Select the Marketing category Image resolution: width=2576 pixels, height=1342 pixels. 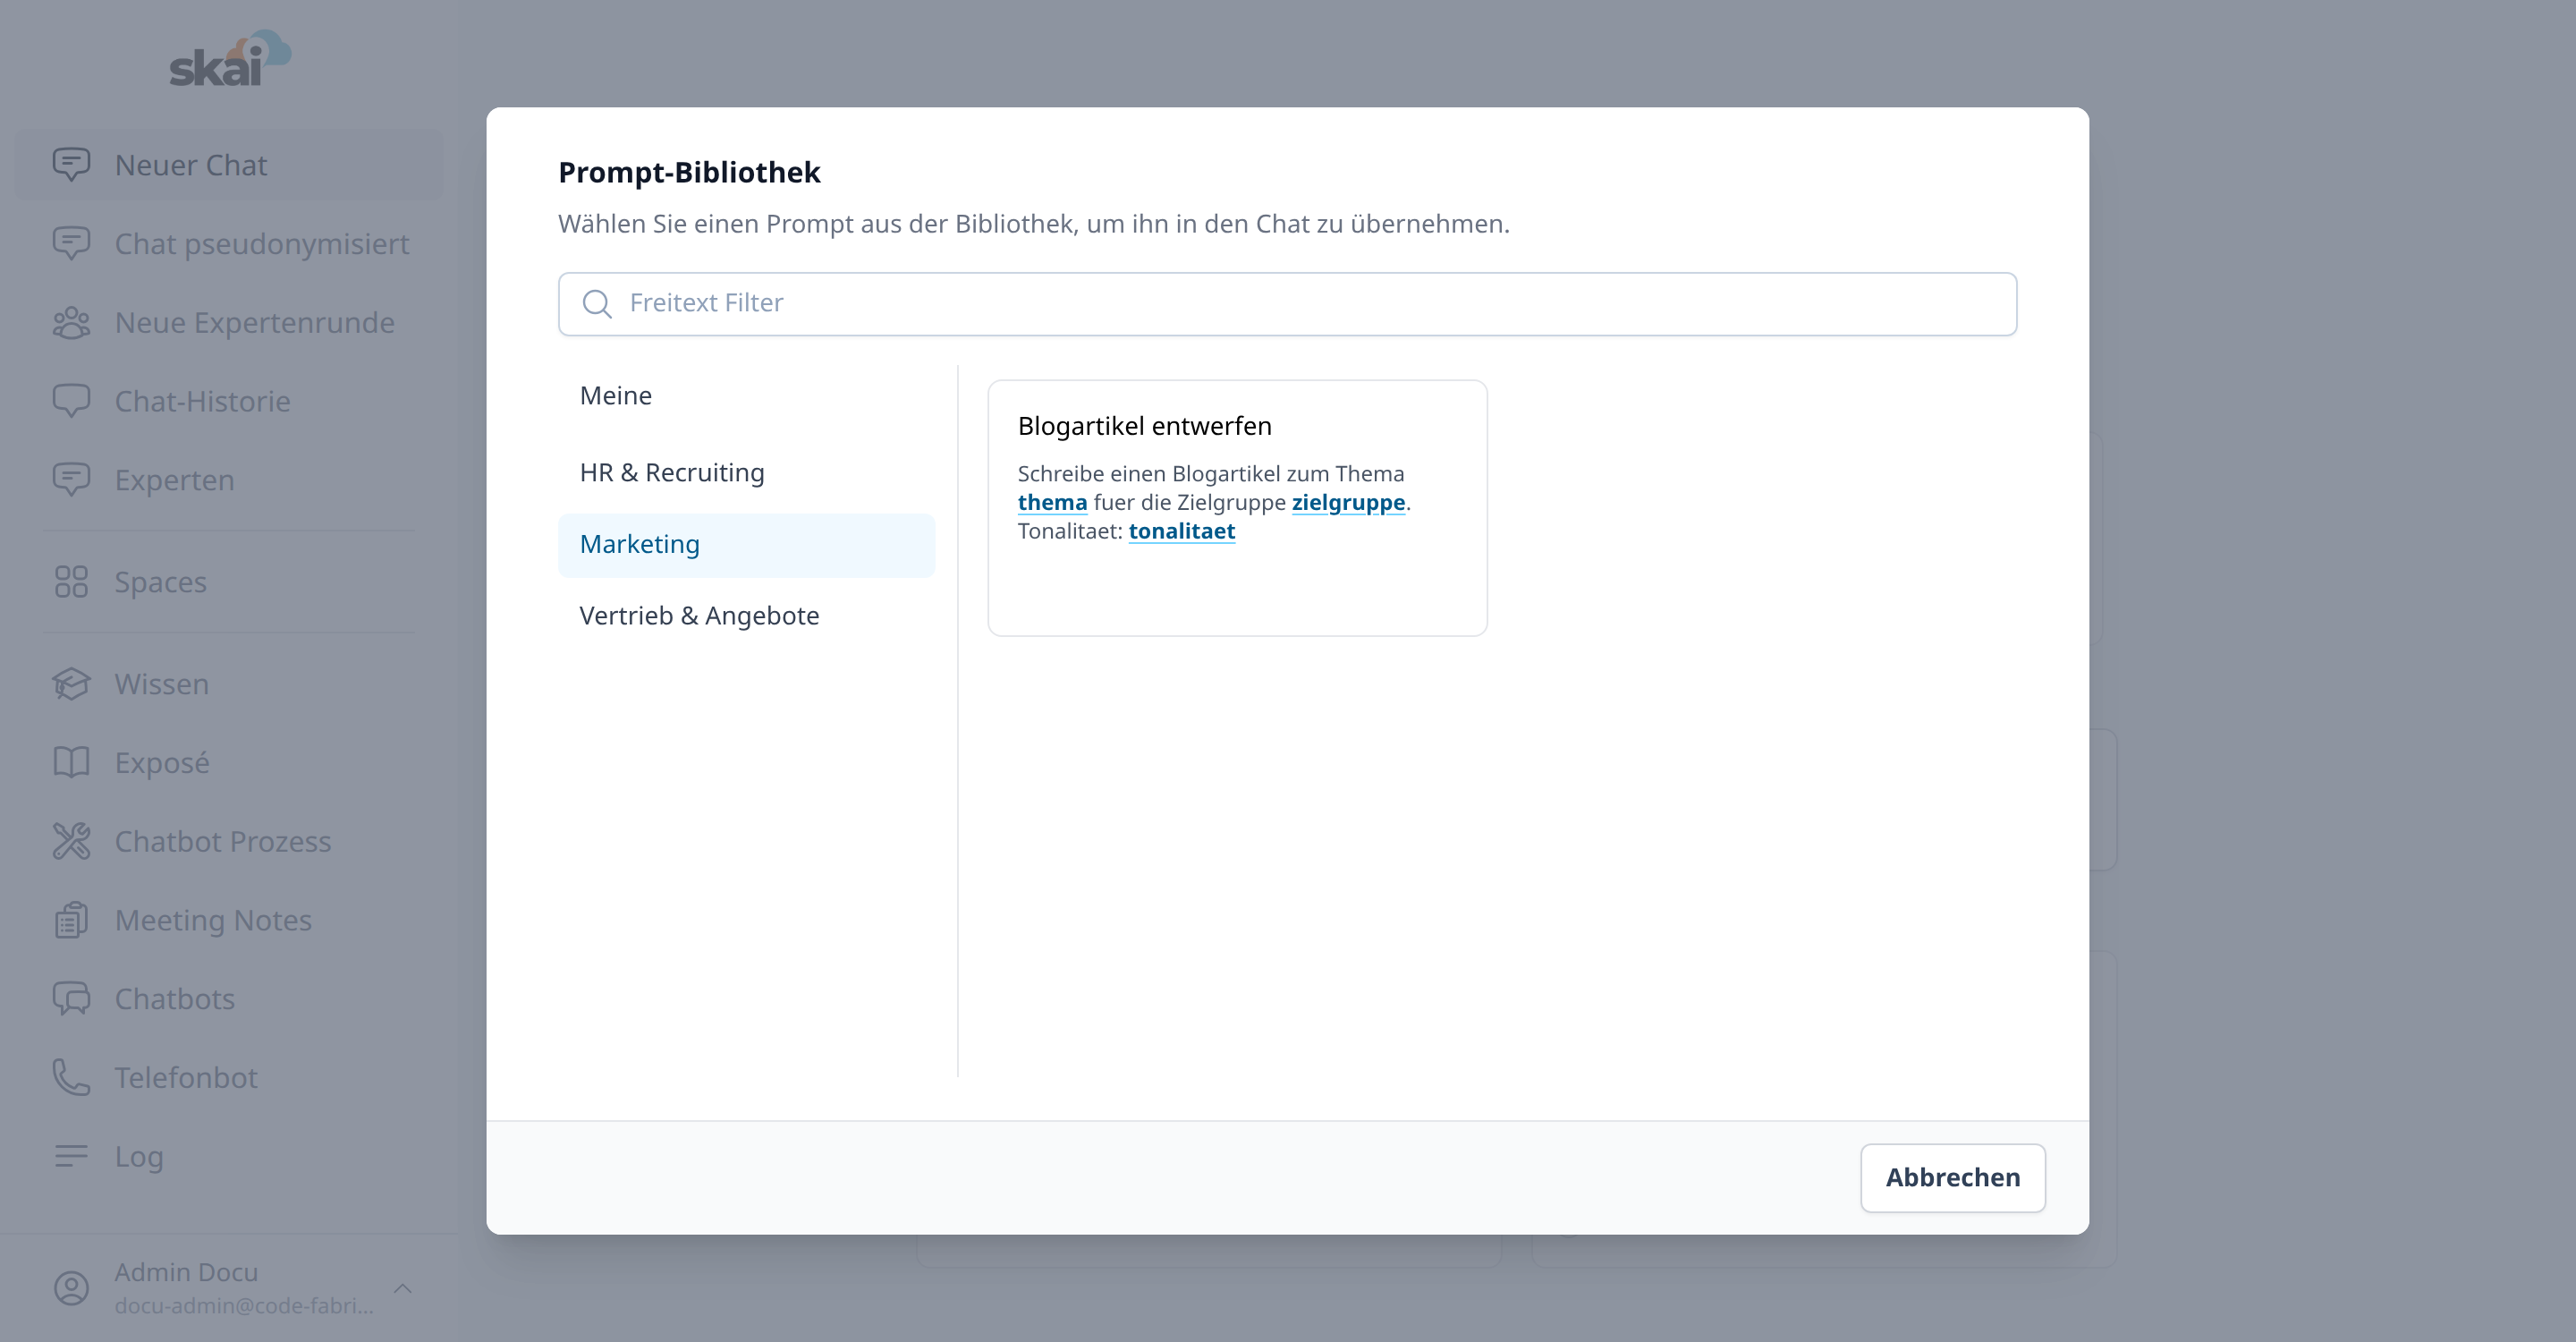pos(746,545)
